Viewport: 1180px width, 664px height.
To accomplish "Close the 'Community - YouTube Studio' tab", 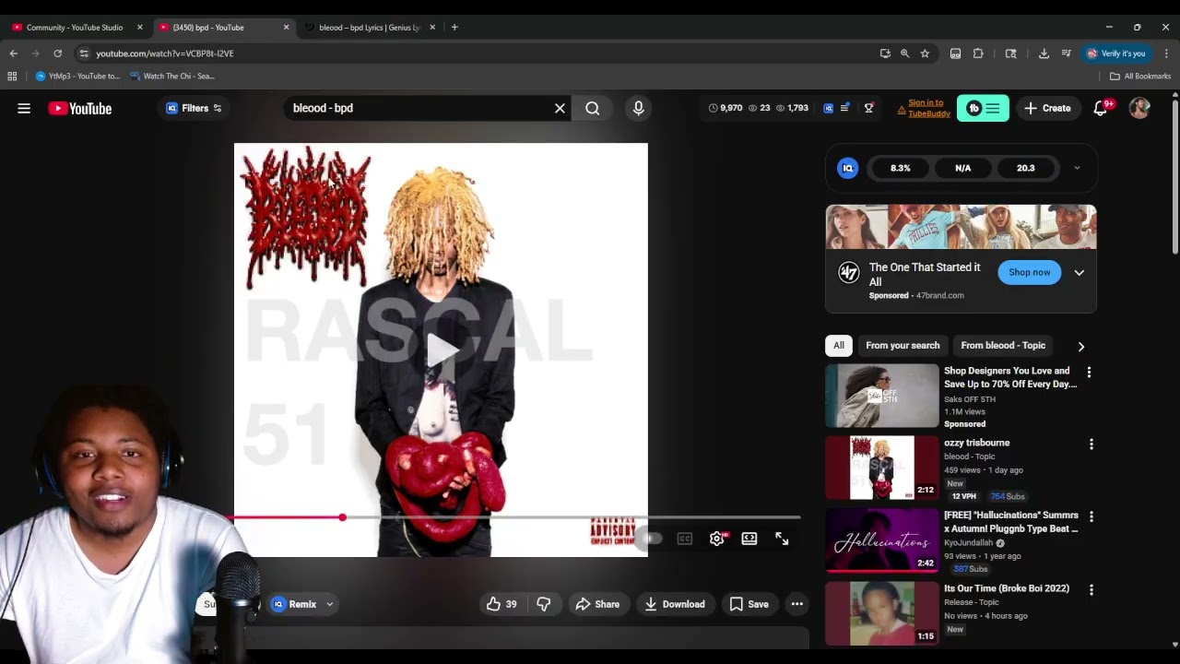I will coord(140,28).
